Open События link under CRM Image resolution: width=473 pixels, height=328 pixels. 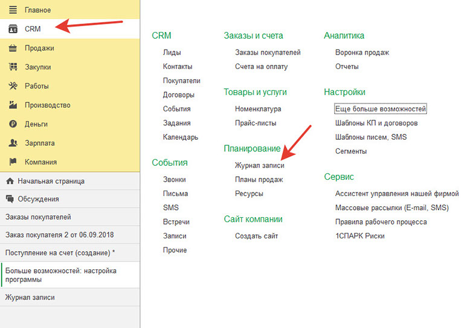[x=177, y=109]
